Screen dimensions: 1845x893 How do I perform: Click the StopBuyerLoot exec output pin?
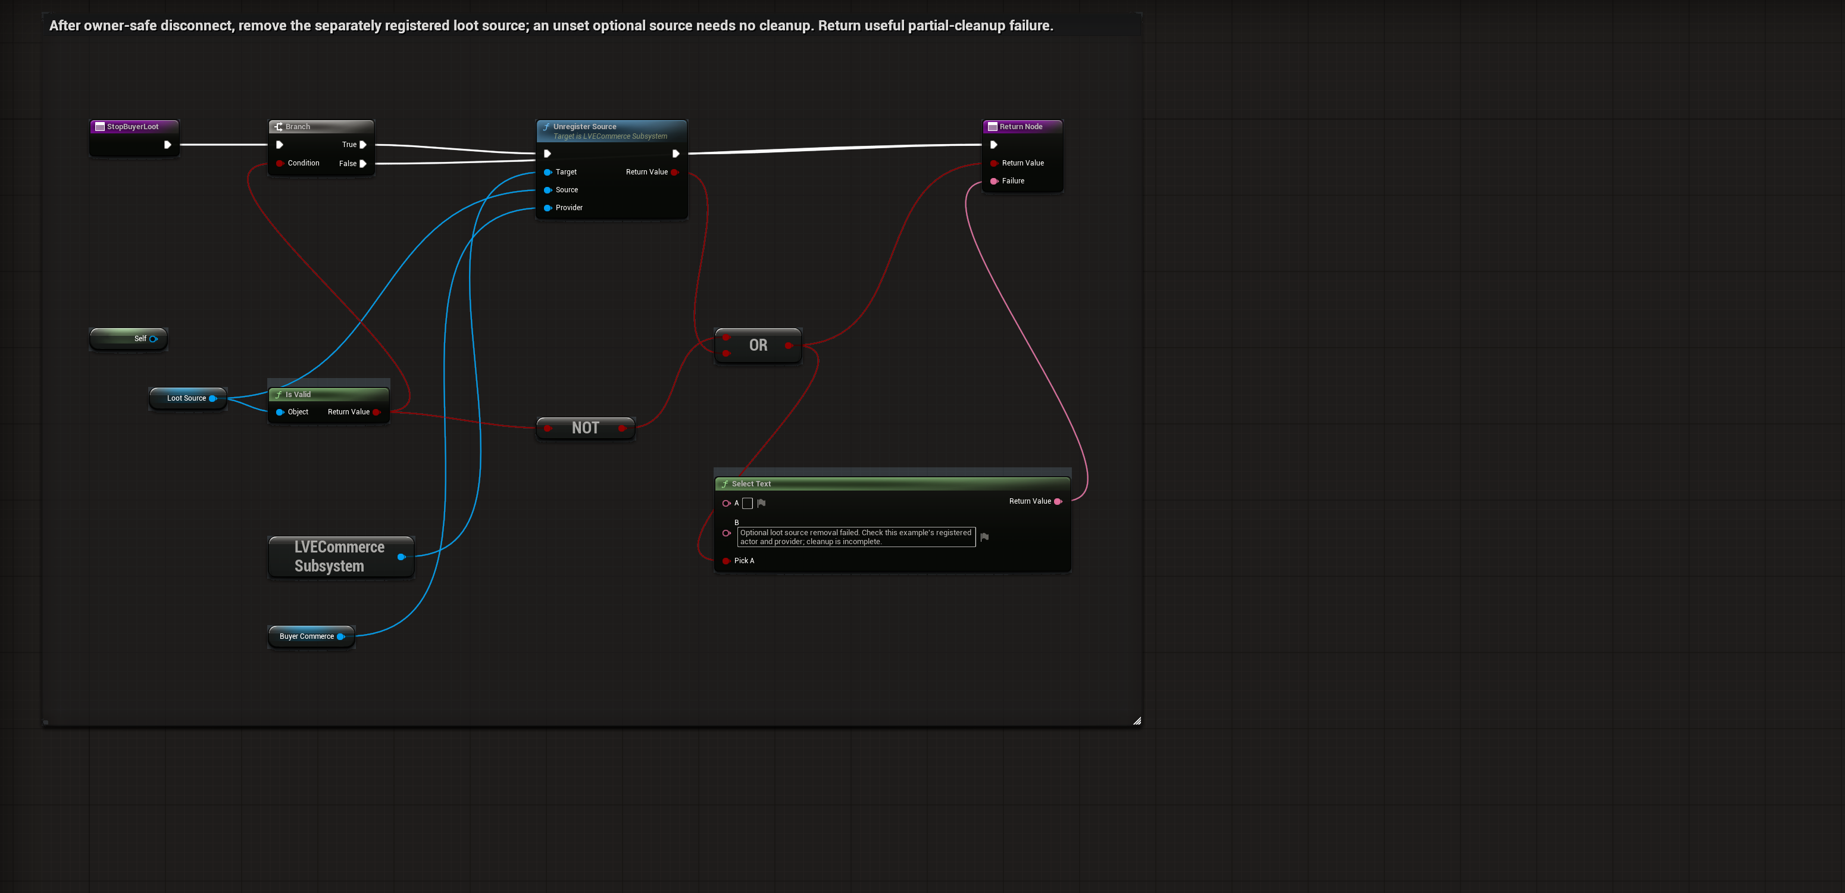(x=167, y=145)
